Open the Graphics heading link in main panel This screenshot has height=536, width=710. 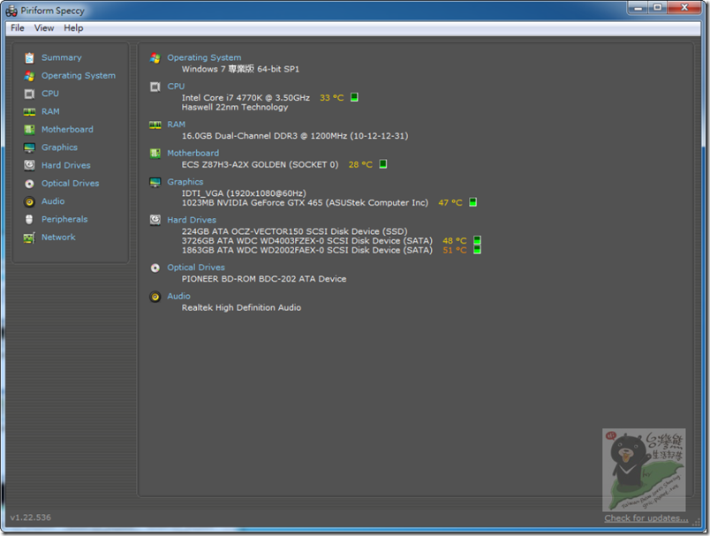tap(185, 182)
